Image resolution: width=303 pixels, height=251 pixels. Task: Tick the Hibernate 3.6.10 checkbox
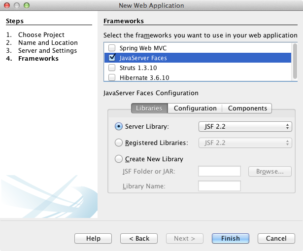coord(112,77)
